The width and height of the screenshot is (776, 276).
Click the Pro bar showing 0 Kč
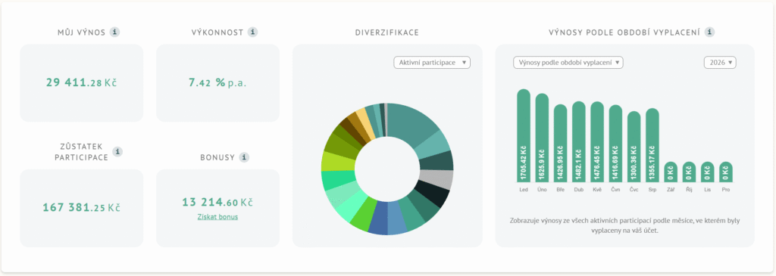726,172
